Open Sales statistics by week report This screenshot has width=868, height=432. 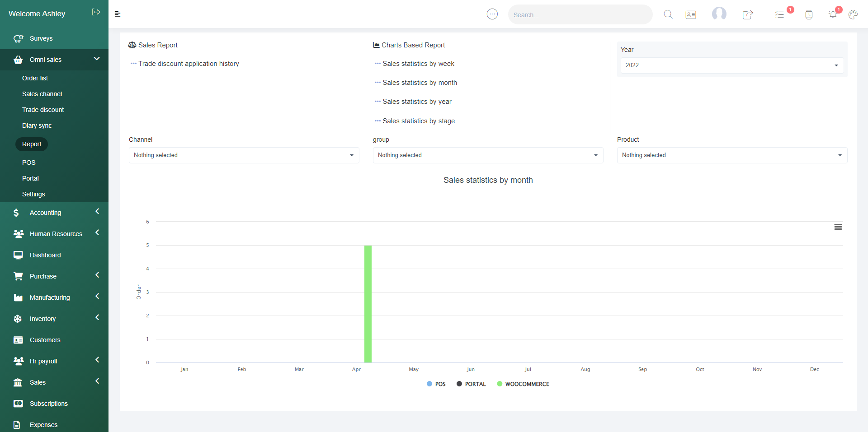[x=418, y=64]
